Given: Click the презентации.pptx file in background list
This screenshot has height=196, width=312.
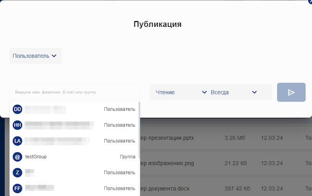Looking at the screenshot, I should pos(167,138).
